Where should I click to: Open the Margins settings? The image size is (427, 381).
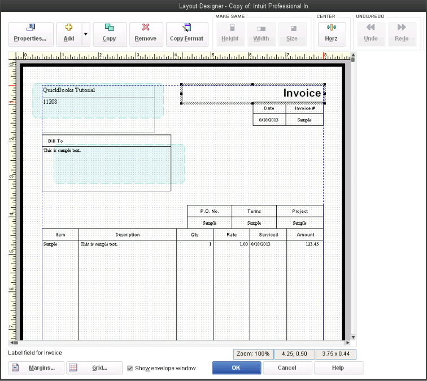point(36,368)
